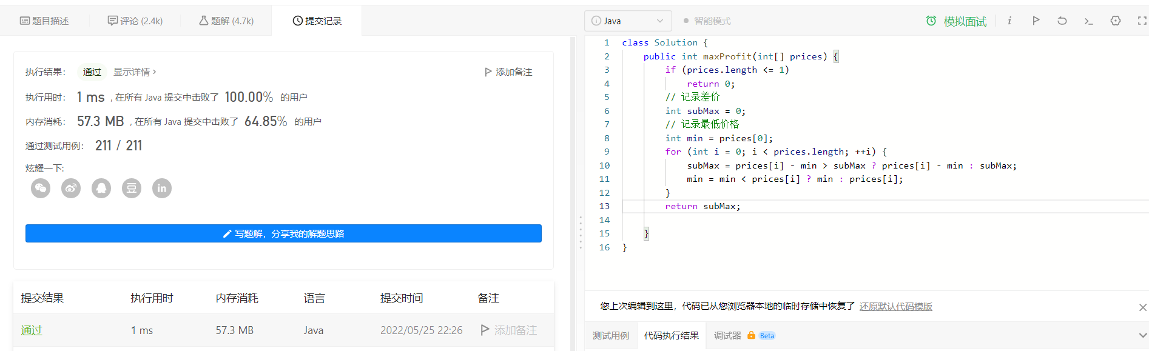This screenshot has height=351, width=1149.
Task: Open the 测试用例 tab
Action: pos(611,335)
